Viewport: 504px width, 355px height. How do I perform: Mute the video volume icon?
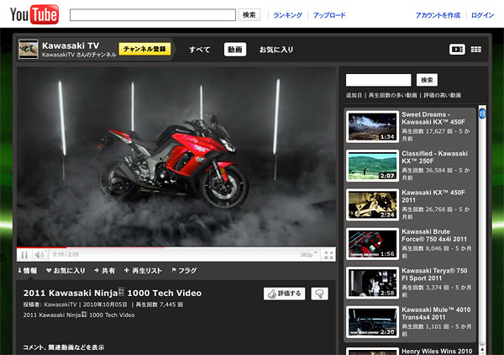(x=39, y=255)
